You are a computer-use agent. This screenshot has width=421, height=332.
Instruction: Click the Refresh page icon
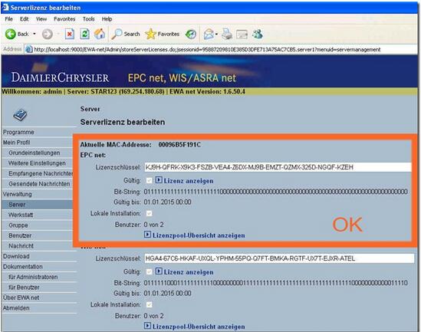[x=84, y=34]
